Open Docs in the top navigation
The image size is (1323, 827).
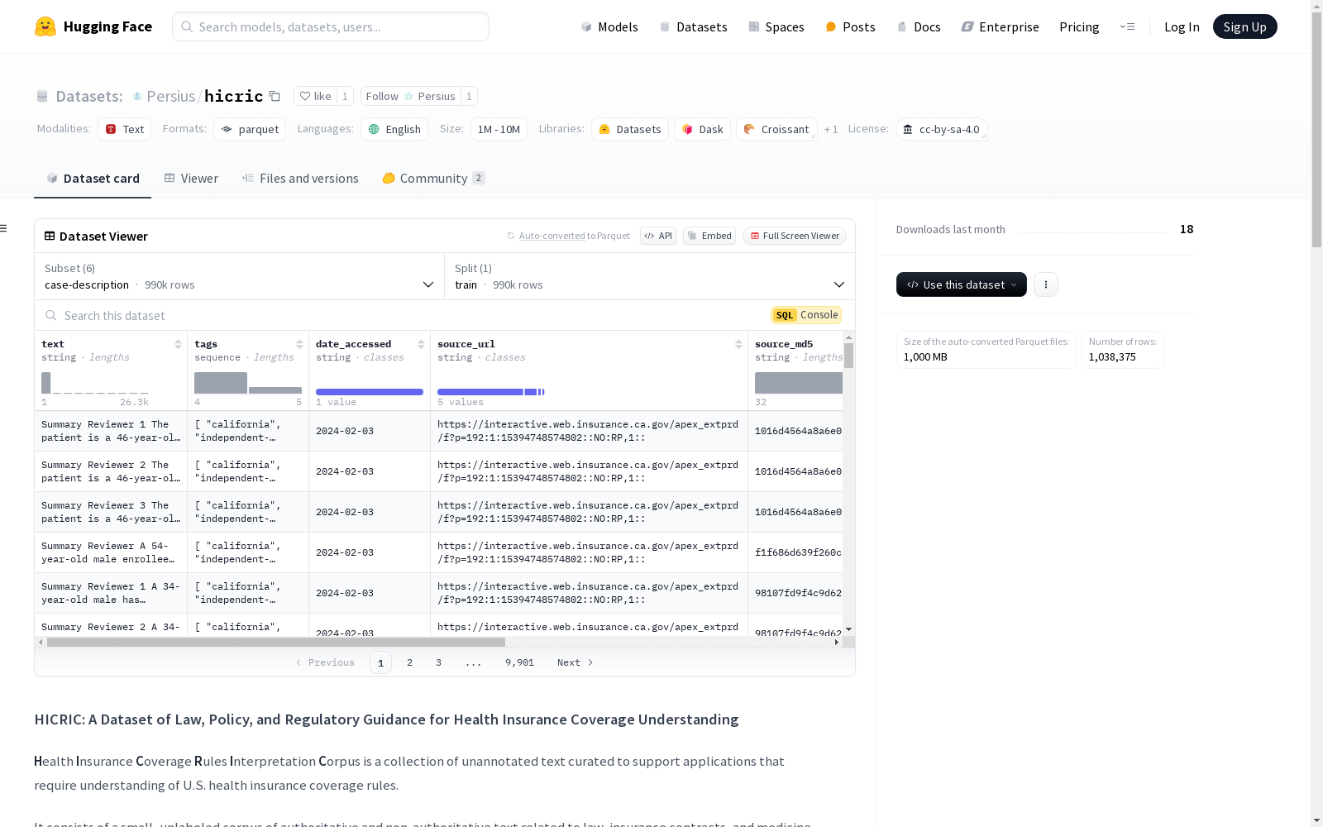tap(919, 26)
